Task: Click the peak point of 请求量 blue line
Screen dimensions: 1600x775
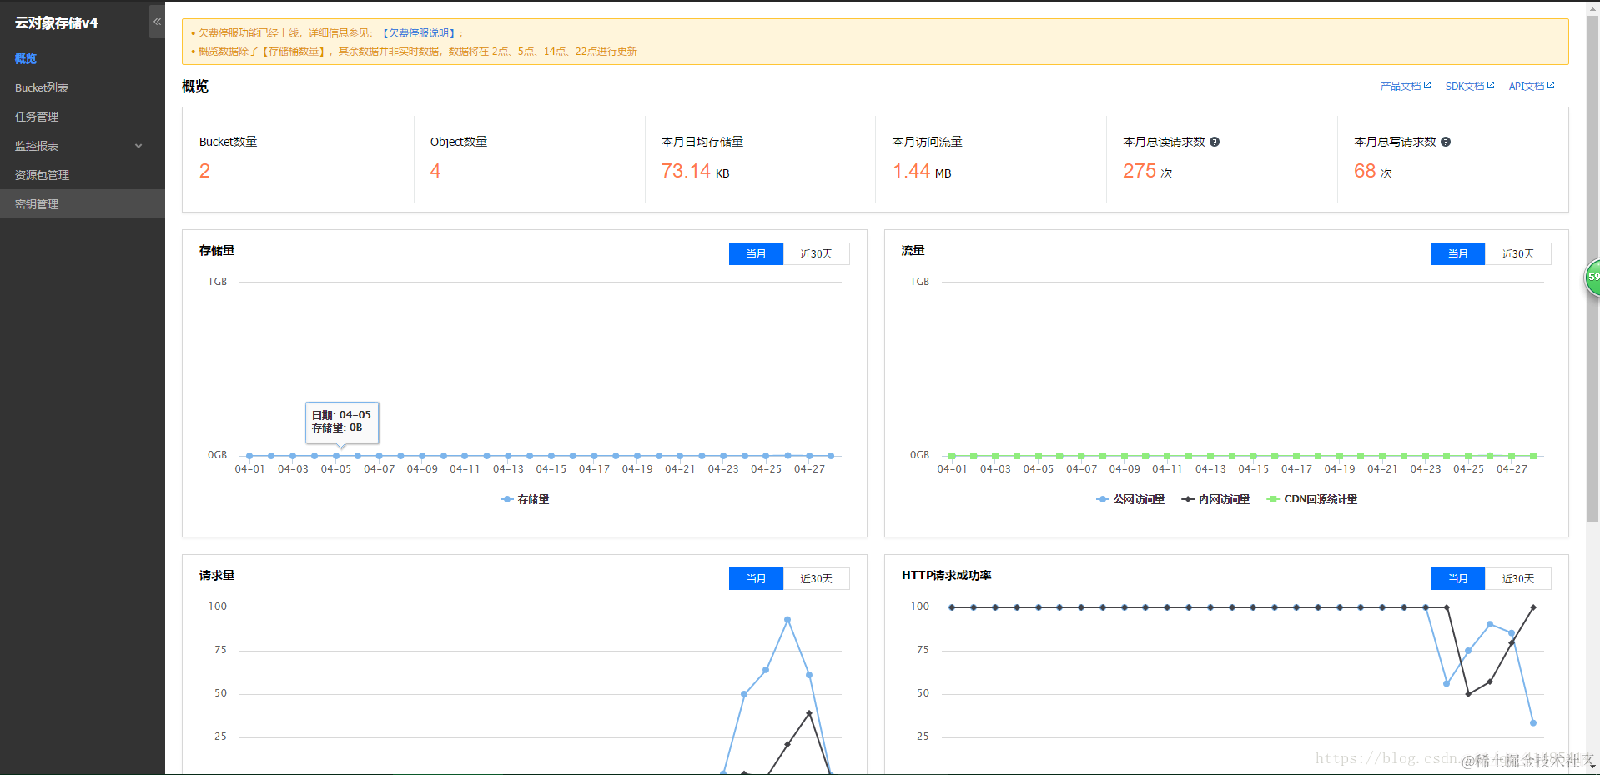Action: 787,620
